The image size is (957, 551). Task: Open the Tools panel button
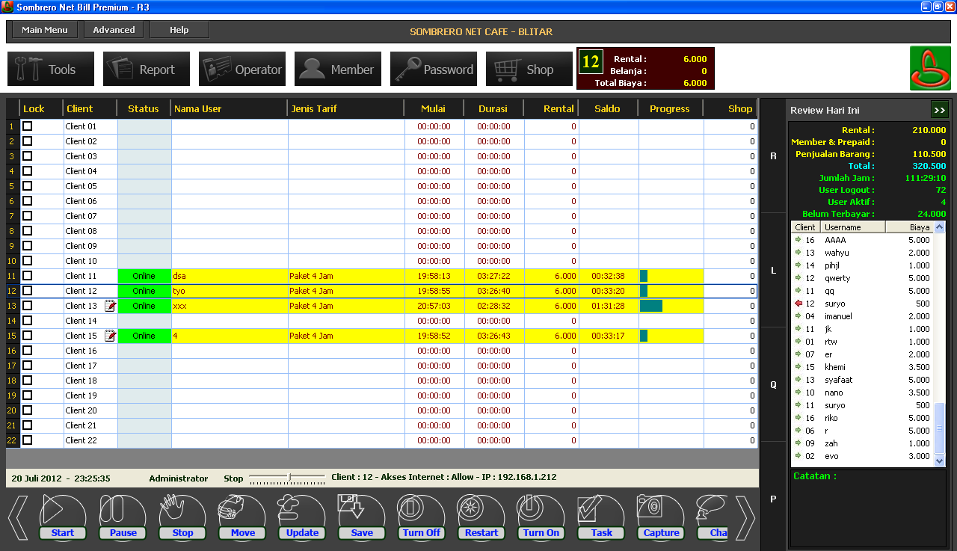(51, 69)
